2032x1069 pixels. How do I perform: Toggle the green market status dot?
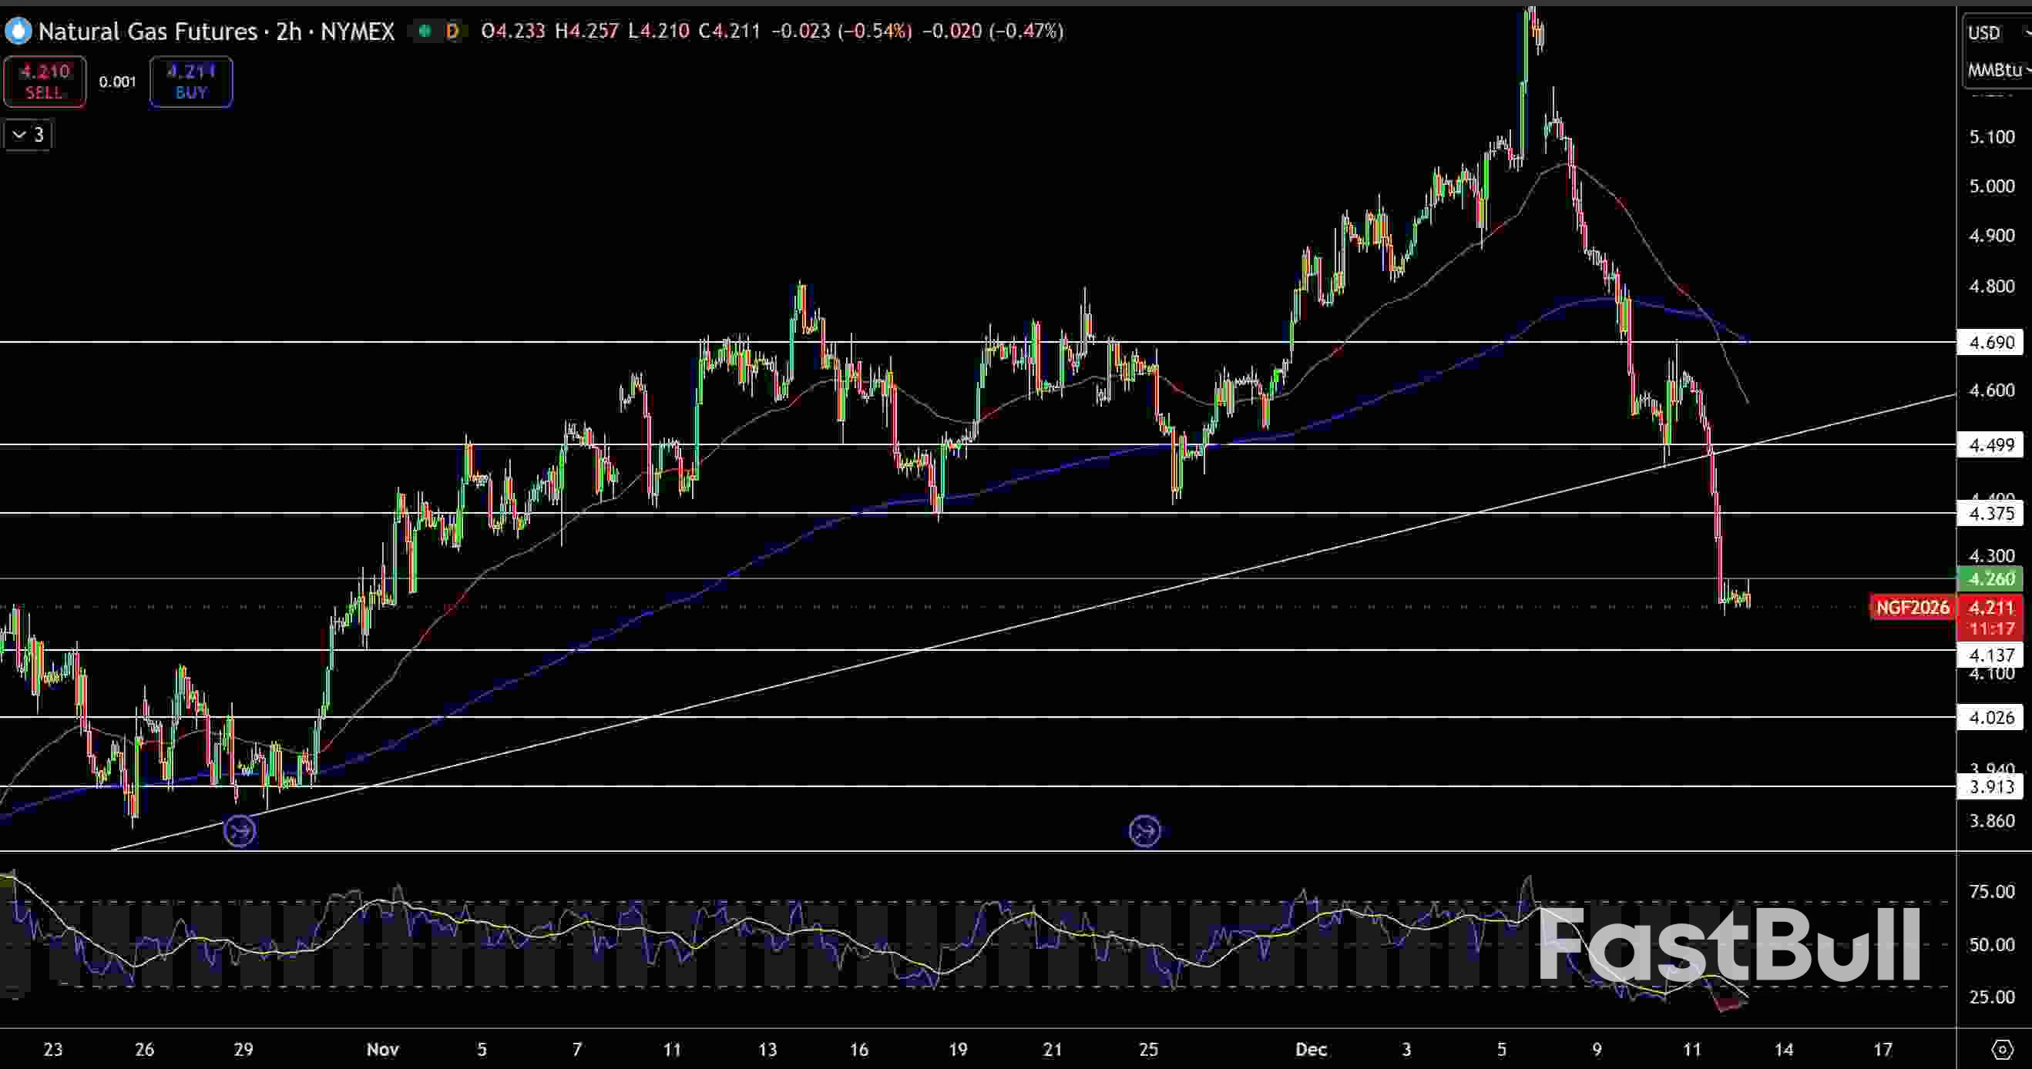coord(425,32)
